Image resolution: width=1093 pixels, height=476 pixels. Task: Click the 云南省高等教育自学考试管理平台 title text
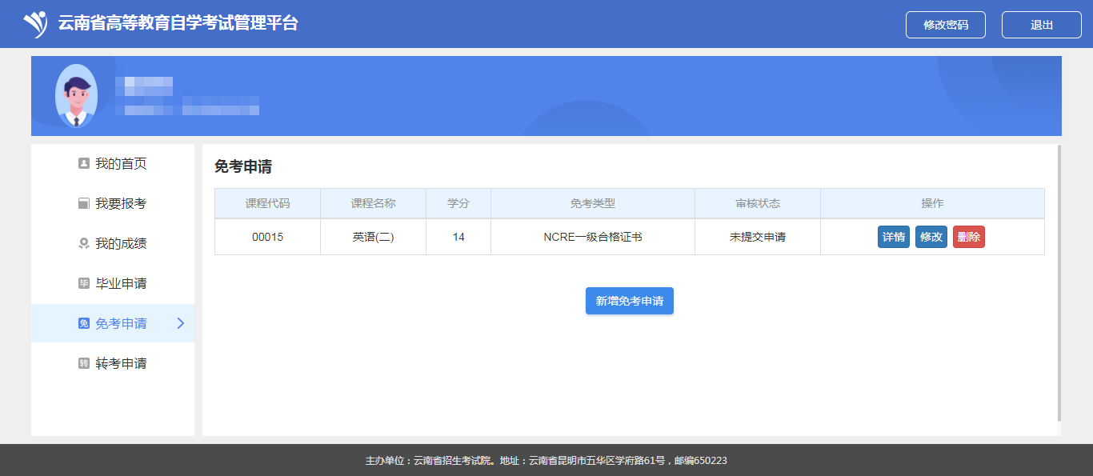click(178, 23)
